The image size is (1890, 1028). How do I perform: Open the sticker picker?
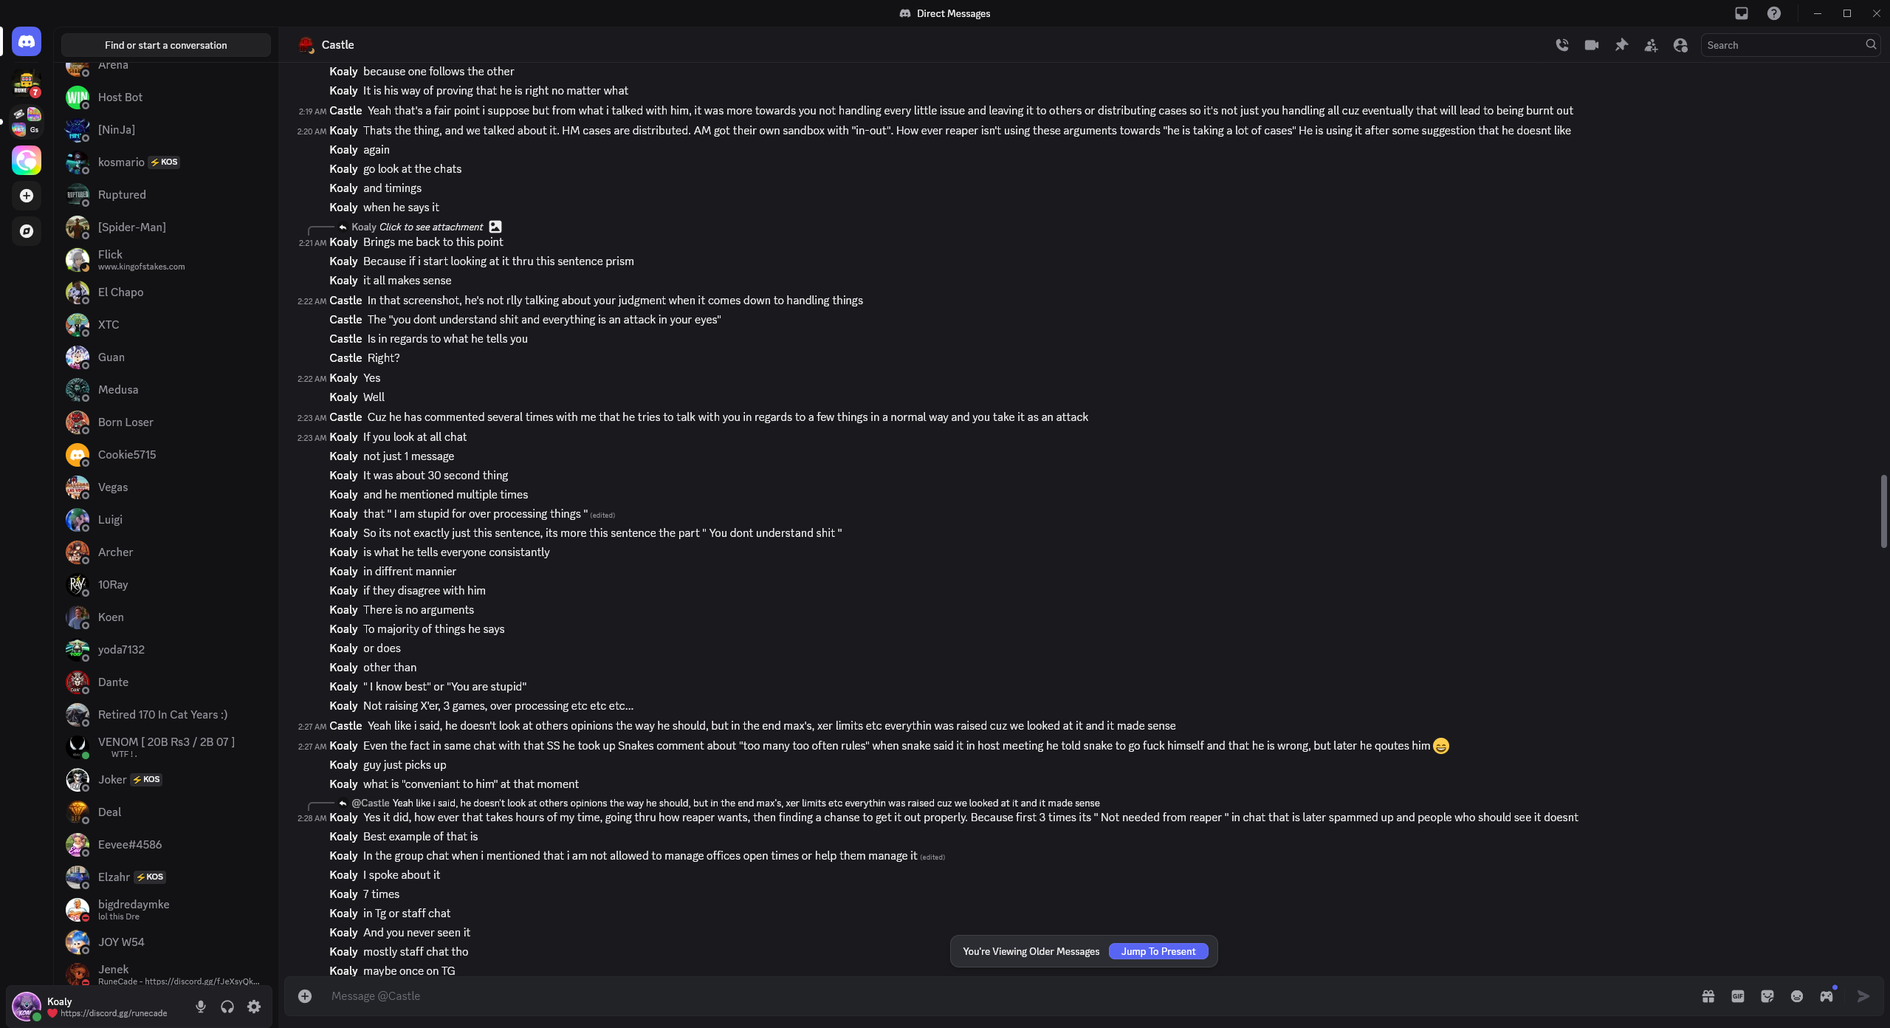coord(1767,996)
